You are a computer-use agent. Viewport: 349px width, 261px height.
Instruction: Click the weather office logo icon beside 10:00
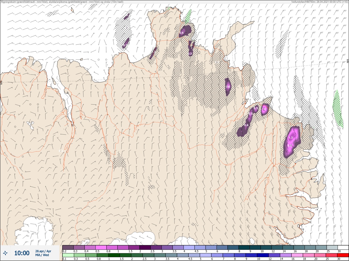pyautogui.click(x=6, y=253)
